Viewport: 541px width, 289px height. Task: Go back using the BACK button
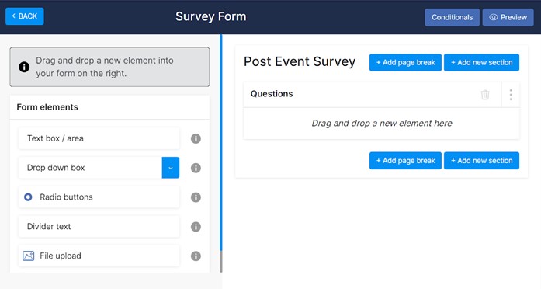coord(25,16)
